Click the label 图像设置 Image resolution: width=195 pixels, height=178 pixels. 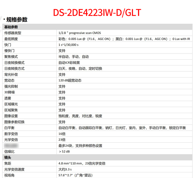11,116
